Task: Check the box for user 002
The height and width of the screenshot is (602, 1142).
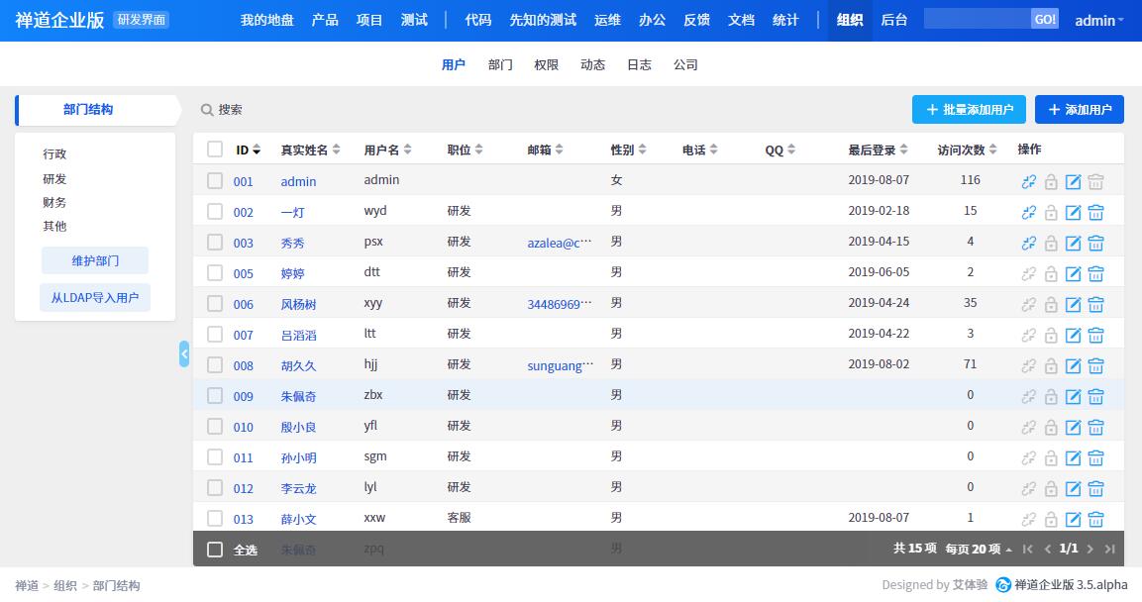Action: pyautogui.click(x=215, y=212)
